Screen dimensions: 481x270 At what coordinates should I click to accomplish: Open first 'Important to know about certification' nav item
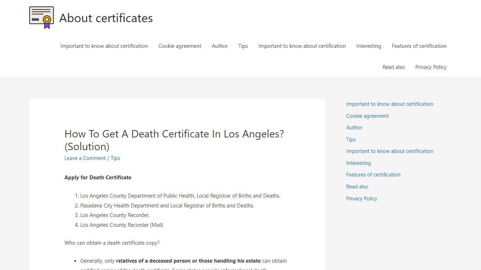click(104, 46)
